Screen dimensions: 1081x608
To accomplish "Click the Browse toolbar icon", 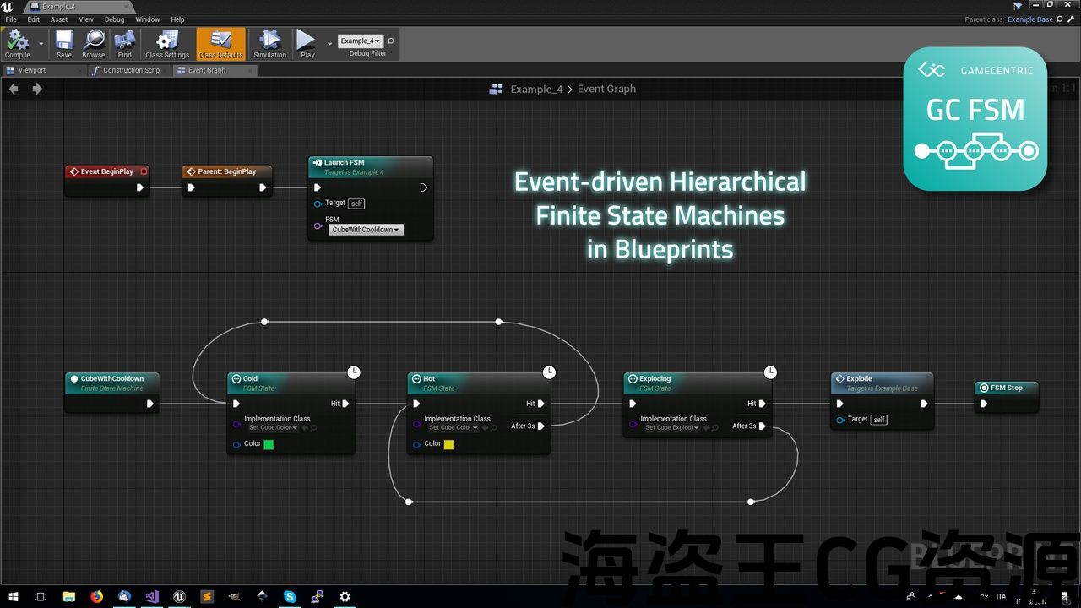I will tap(93, 41).
